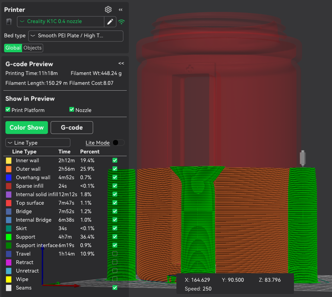Click the Outer wall orange color swatch
Screen dimensions: 332x297
(x=9, y=169)
